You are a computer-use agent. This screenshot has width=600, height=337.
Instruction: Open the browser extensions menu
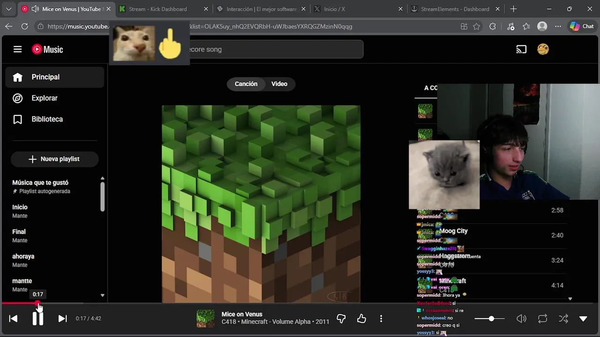(493, 27)
